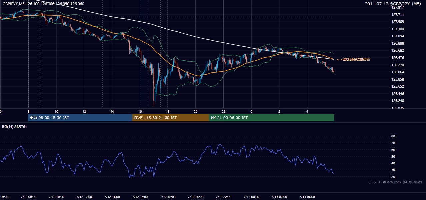
Task: Click the 7/13 02:00 bottom time label
Action: click(279, 197)
